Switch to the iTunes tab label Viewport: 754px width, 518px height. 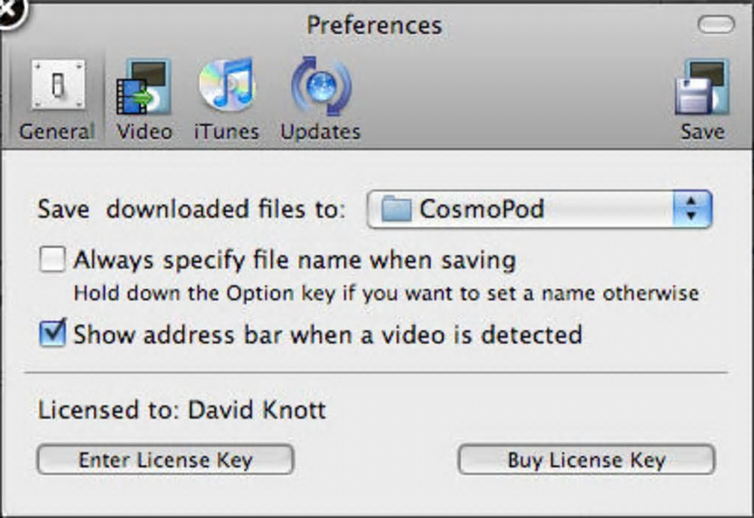tap(226, 131)
